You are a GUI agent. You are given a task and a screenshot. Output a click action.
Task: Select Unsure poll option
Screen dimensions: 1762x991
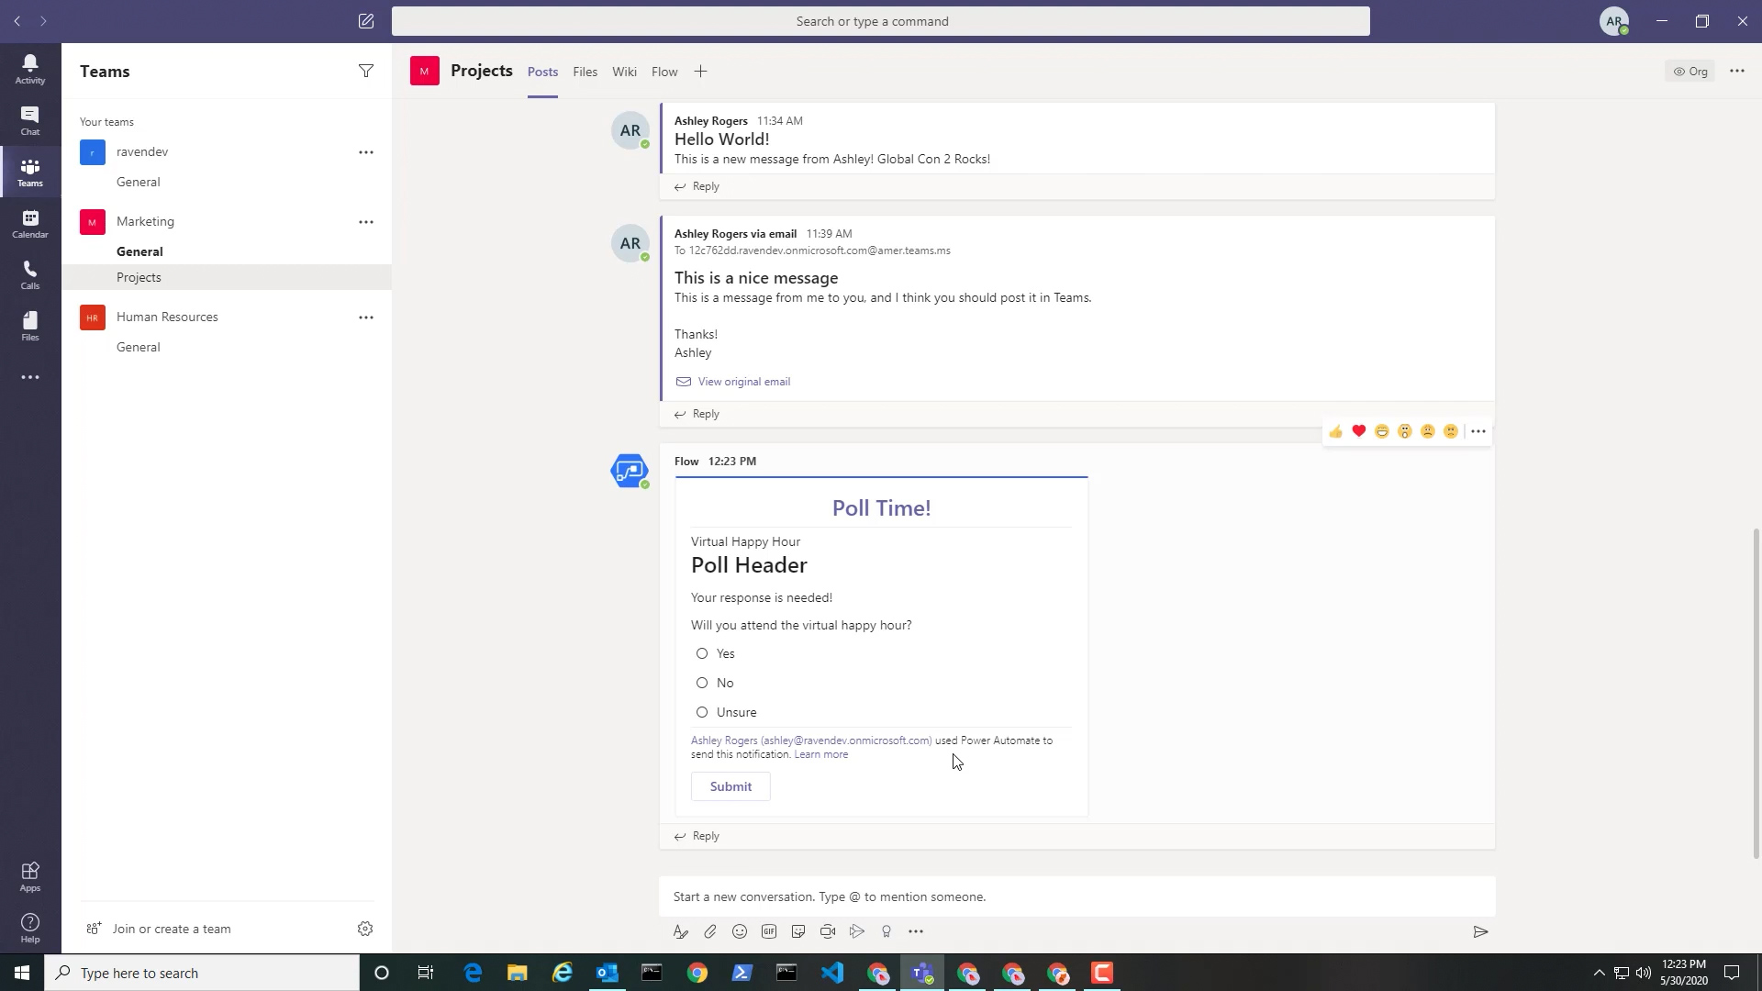[x=702, y=712]
